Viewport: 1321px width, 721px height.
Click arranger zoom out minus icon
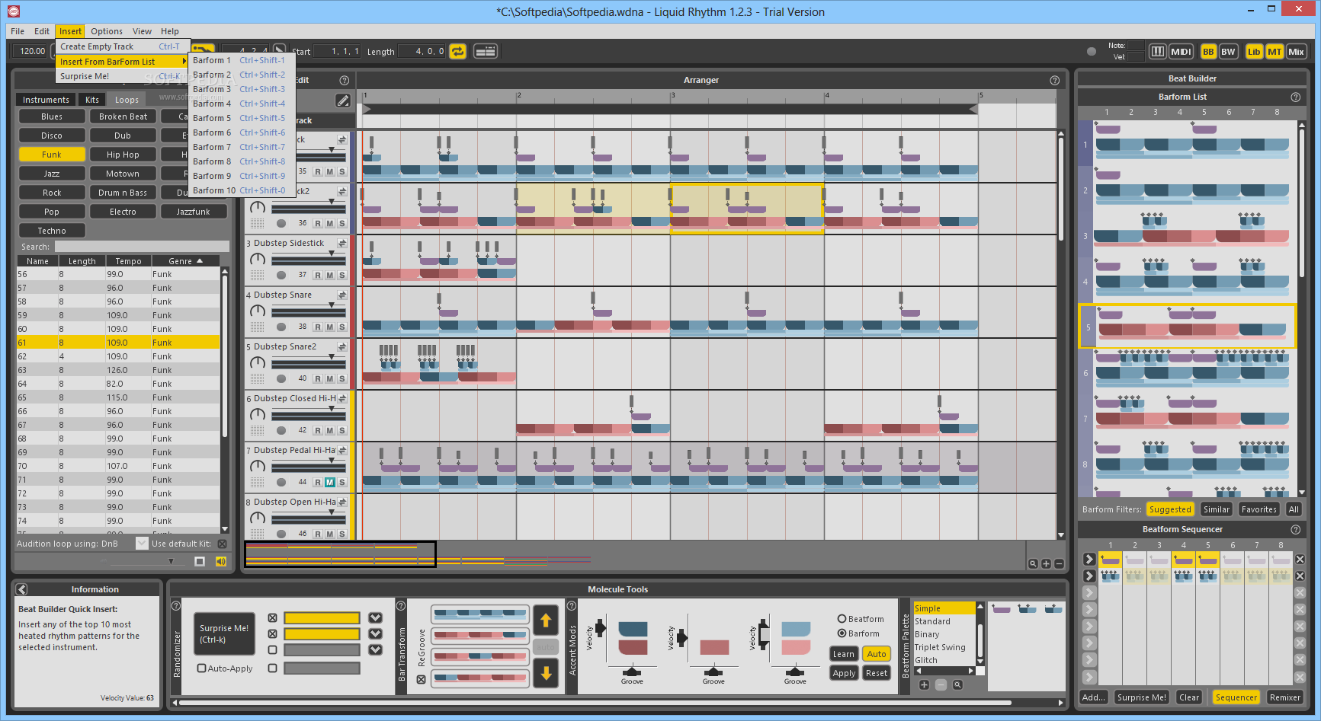point(1059,563)
